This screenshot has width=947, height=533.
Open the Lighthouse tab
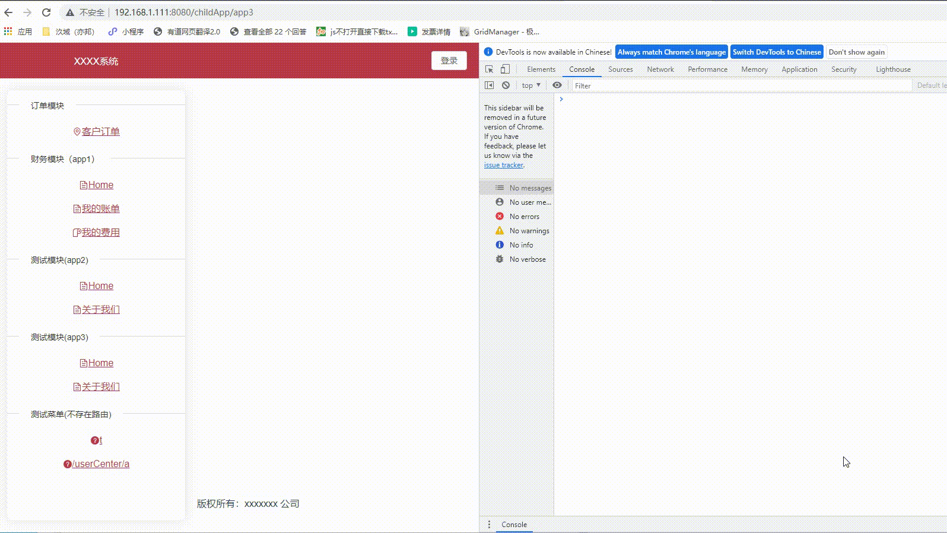point(893,69)
